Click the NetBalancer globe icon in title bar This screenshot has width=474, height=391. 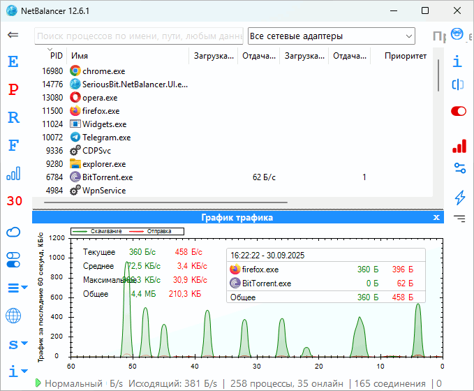tap(12, 11)
